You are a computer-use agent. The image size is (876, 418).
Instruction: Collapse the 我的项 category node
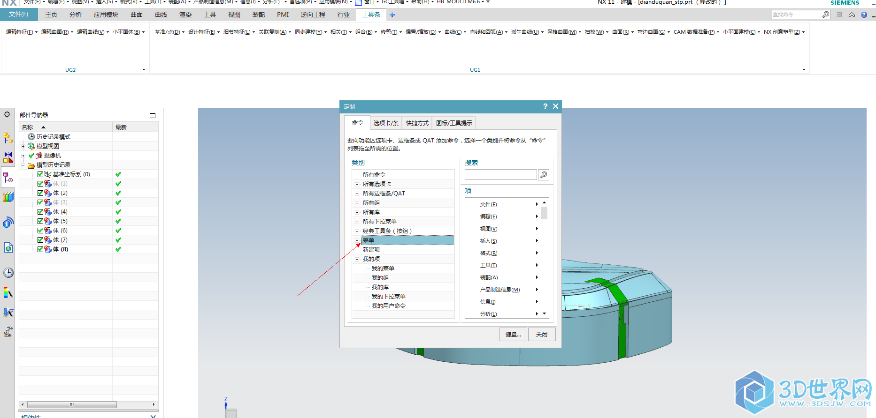tap(357, 259)
